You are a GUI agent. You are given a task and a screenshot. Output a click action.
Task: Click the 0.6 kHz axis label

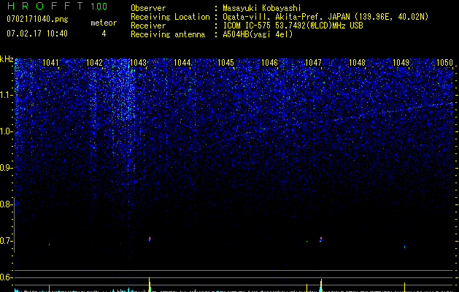click(x=6, y=277)
